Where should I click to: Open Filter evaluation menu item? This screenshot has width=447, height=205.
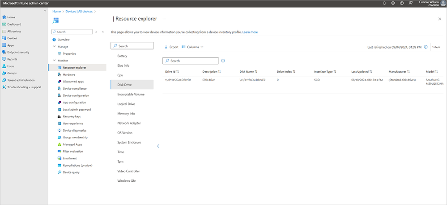click(73, 152)
